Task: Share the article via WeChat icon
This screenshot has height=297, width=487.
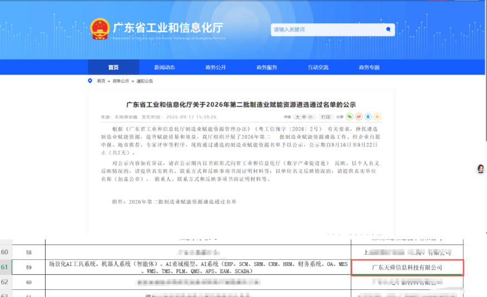Action: click(350, 117)
